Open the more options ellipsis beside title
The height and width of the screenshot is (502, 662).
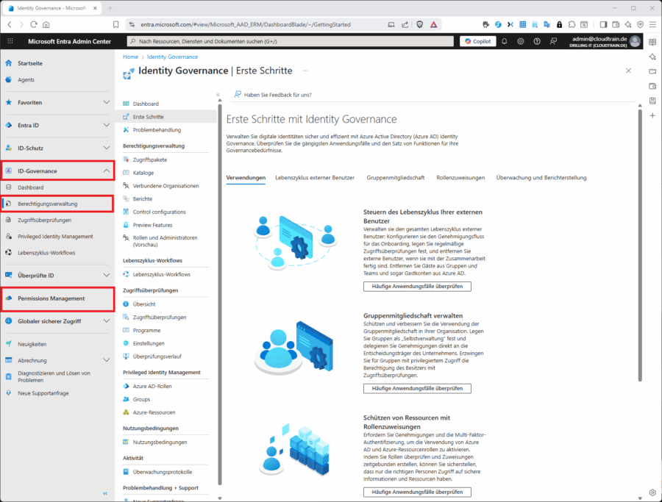click(305, 71)
